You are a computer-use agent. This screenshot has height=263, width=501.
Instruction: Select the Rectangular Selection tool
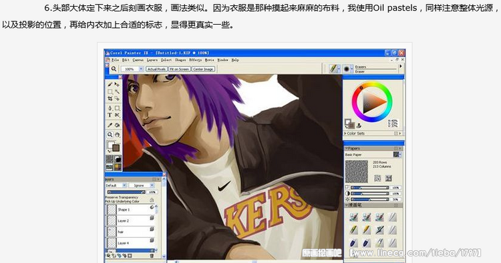point(110,92)
